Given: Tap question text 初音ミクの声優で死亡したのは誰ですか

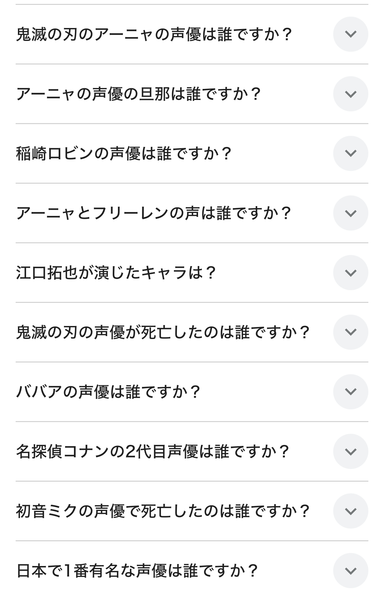Looking at the screenshot, I should coord(163,511).
